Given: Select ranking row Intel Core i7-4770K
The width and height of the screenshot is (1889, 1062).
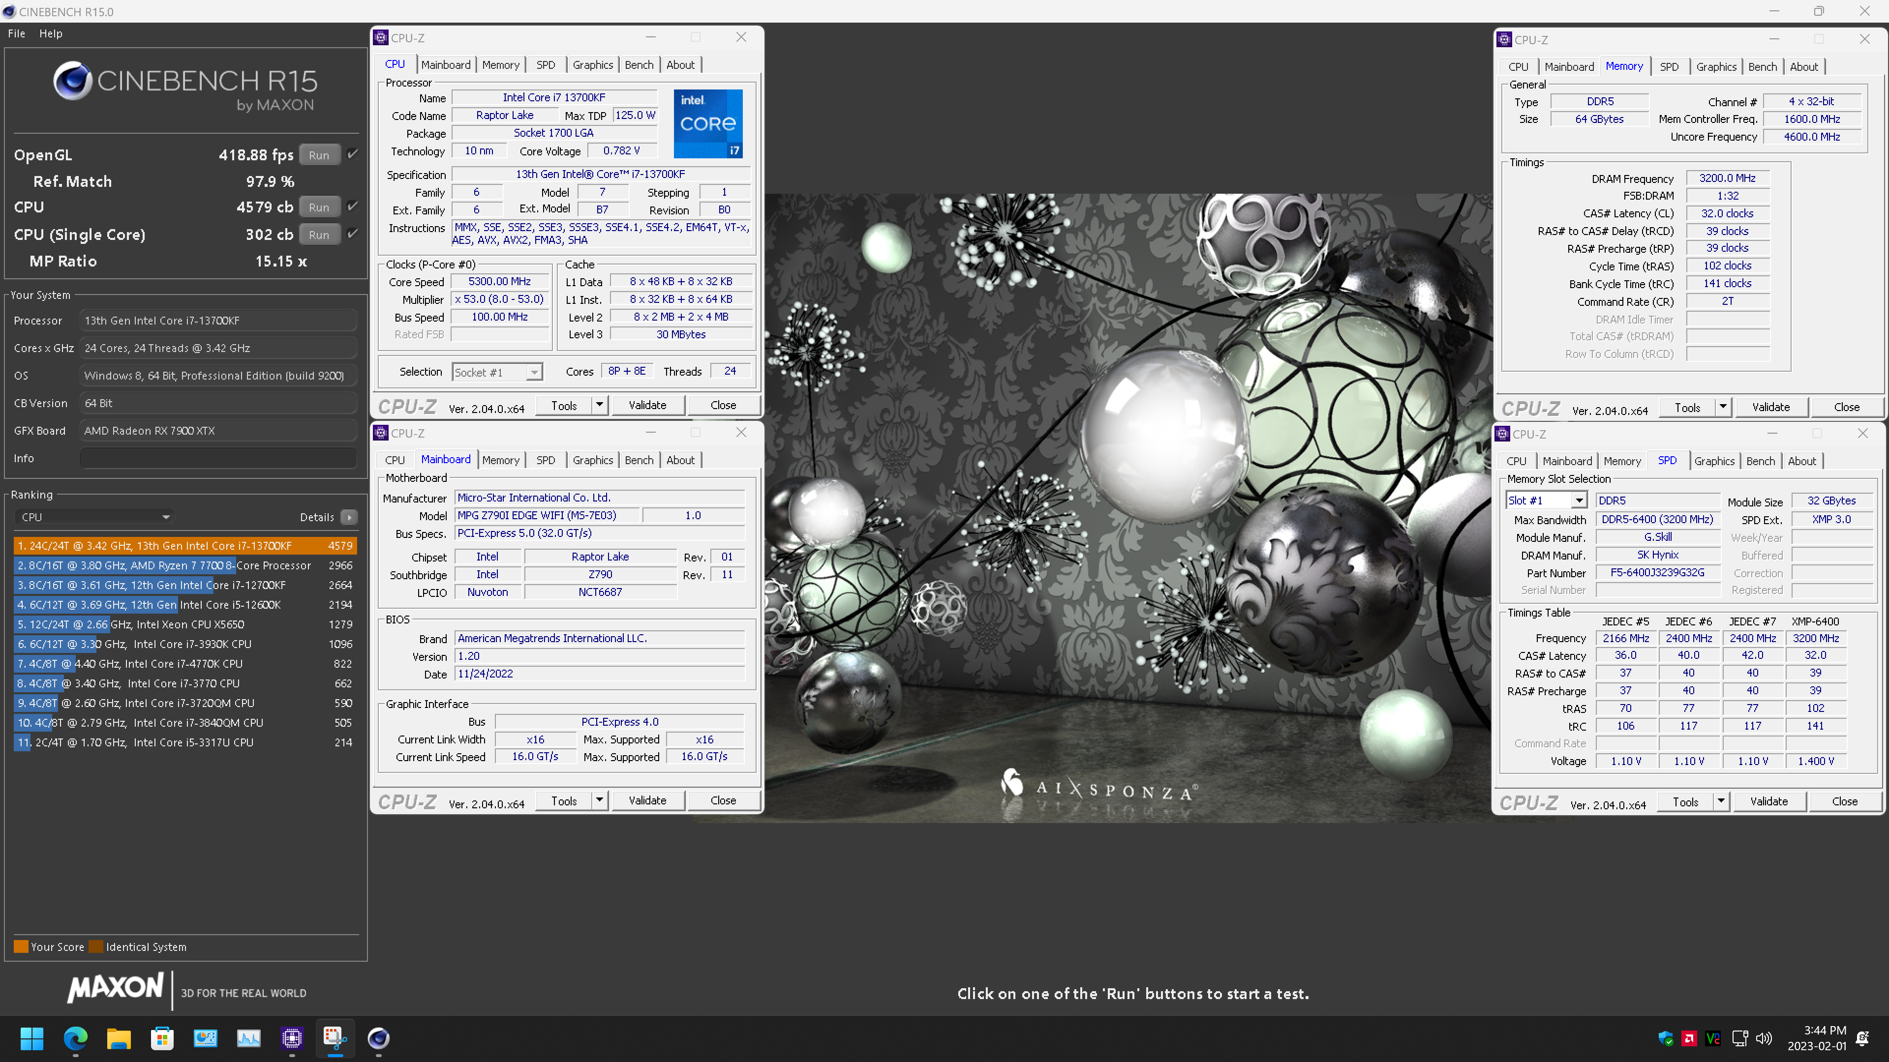Looking at the screenshot, I should [x=185, y=663].
